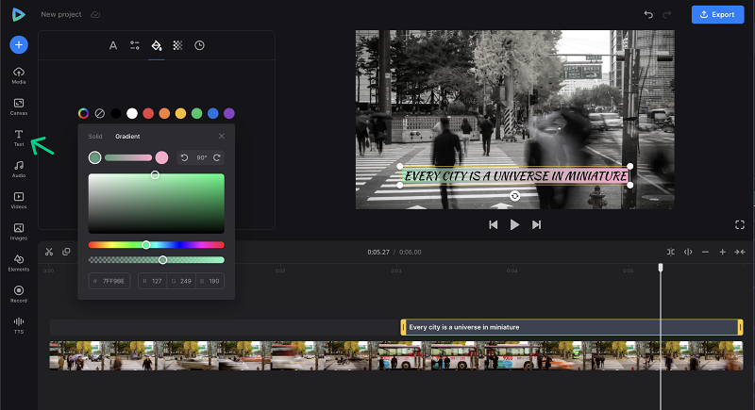The width and height of the screenshot is (755, 410).
Task: Choose the red color swatch
Action: click(x=148, y=113)
